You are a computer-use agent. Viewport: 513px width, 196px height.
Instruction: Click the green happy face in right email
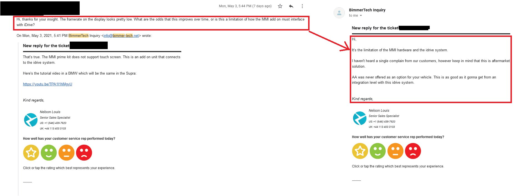point(378,151)
